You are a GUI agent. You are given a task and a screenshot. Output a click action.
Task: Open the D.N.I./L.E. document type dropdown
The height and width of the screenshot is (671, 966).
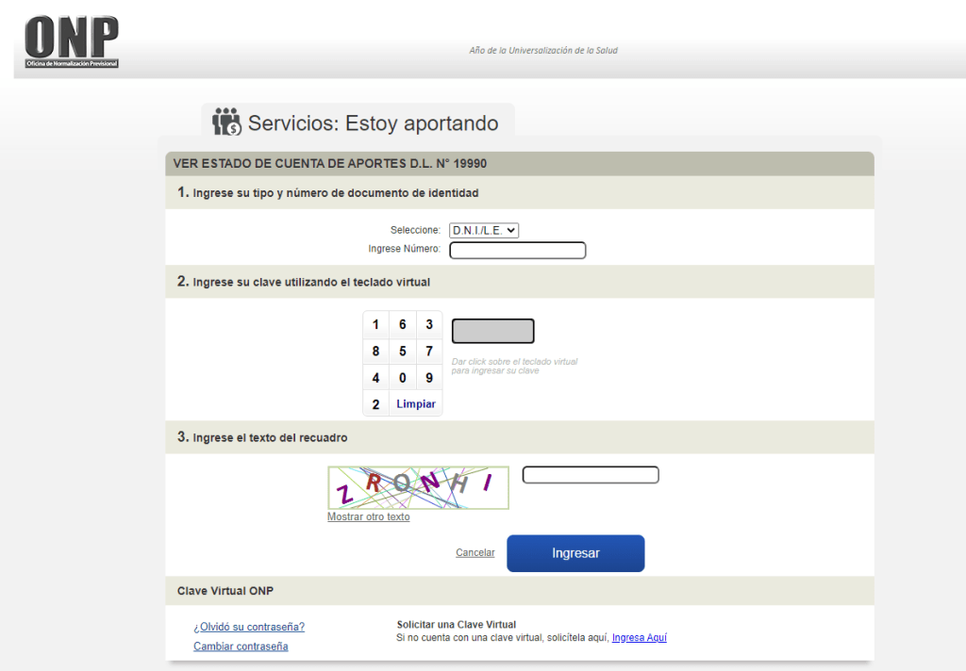(484, 230)
